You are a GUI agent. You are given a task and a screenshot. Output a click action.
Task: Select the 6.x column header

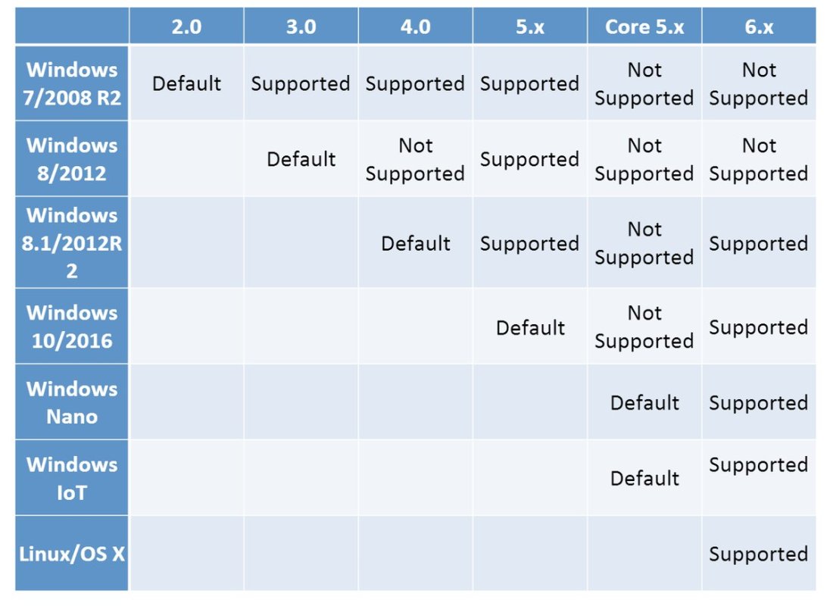click(x=759, y=27)
